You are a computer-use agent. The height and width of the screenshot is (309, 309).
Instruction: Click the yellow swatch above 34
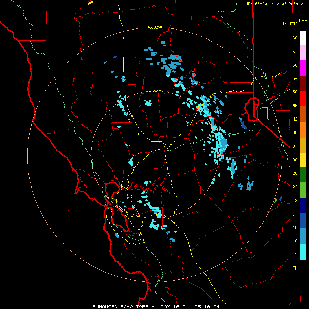click(303, 160)
